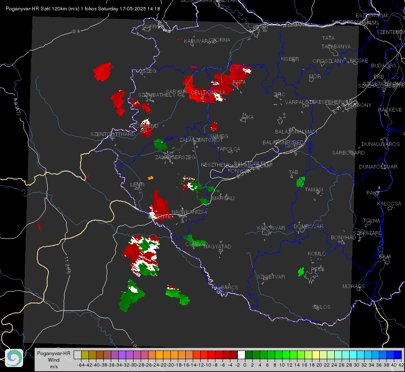
Task: Click the DOMBOVAR city label
Action: (x=308, y=227)
